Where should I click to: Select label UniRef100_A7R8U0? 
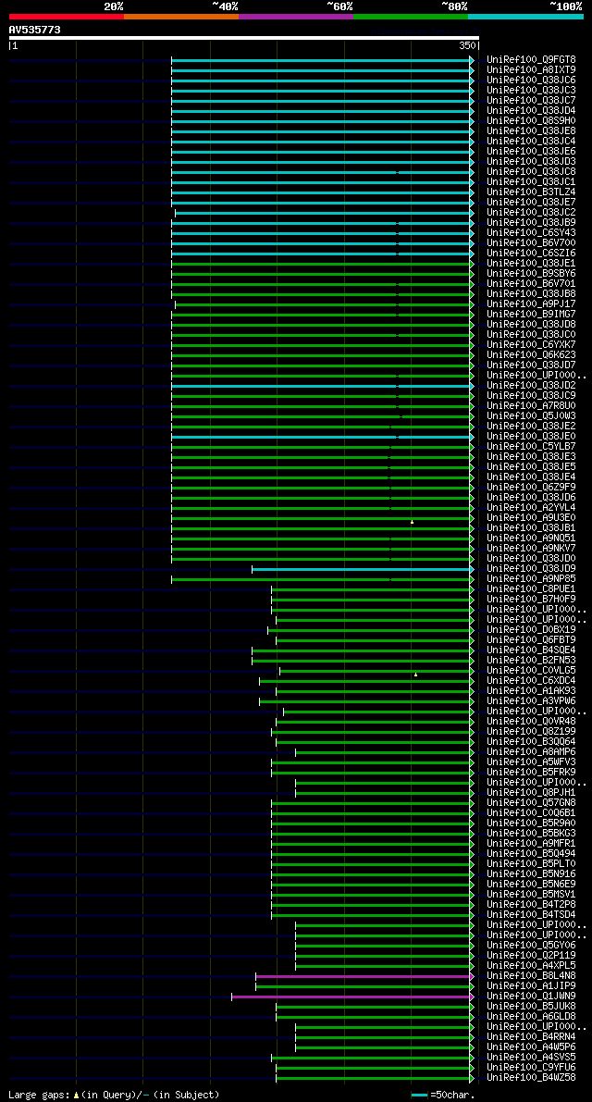[x=531, y=406]
